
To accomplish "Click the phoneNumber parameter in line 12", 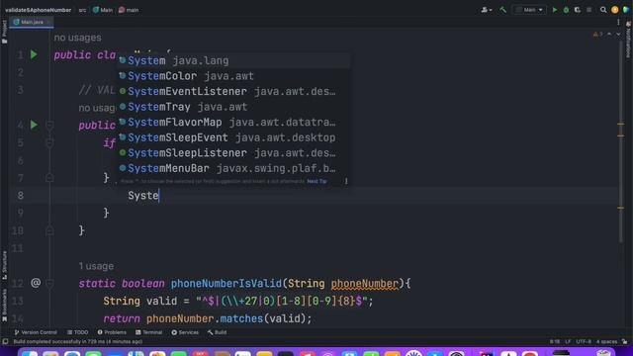I will point(365,284).
